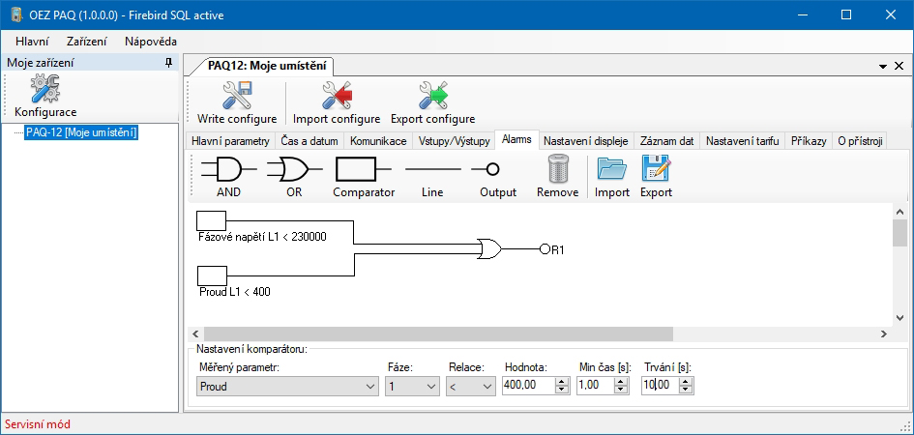Switch to the Komunikace tab
Viewport: 914px width, 435px height.
tap(377, 141)
